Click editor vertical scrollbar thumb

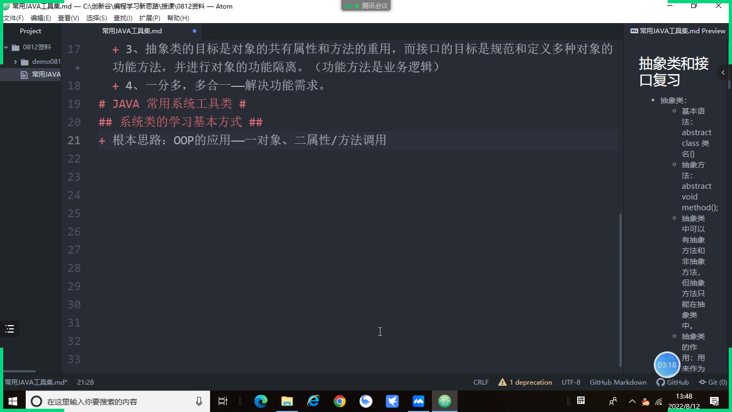click(621, 290)
